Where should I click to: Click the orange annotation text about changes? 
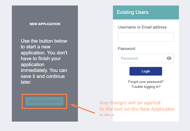click(x=137, y=108)
